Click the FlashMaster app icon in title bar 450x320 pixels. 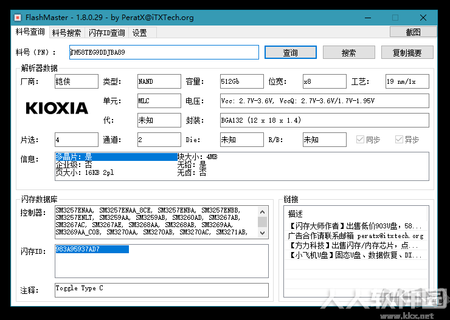pyautogui.click(x=18, y=18)
